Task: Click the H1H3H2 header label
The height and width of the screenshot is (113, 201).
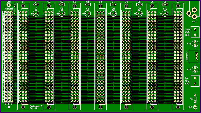Action: [9, 8]
